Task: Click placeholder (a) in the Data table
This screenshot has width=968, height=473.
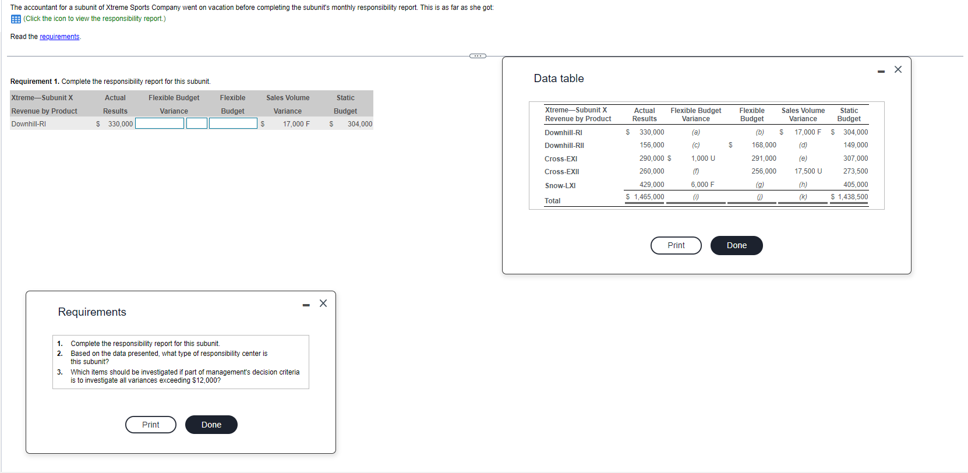Action: click(x=696, y=132)
